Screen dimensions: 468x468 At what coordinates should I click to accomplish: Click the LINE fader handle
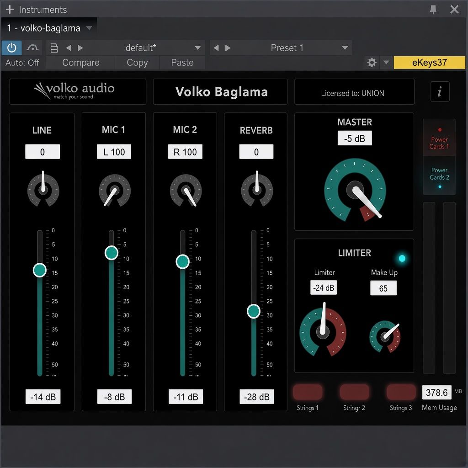coord(39,270)
